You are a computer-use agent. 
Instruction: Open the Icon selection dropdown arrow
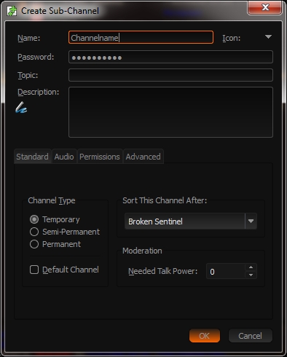tap(268, 37)
